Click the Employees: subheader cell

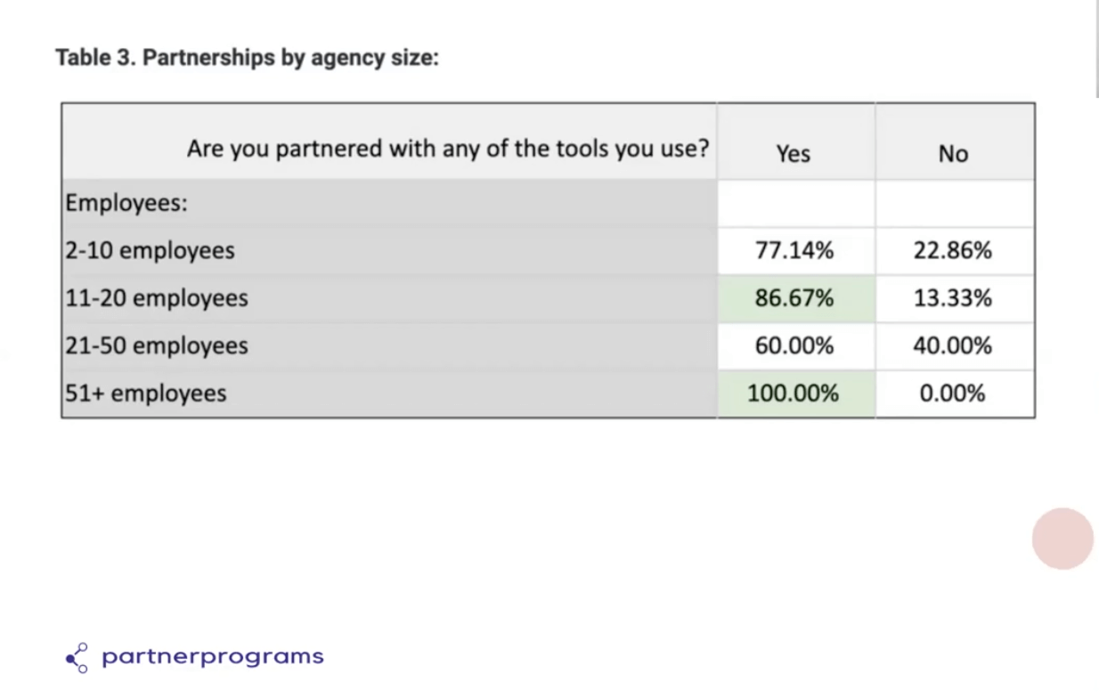coord(389,203)
